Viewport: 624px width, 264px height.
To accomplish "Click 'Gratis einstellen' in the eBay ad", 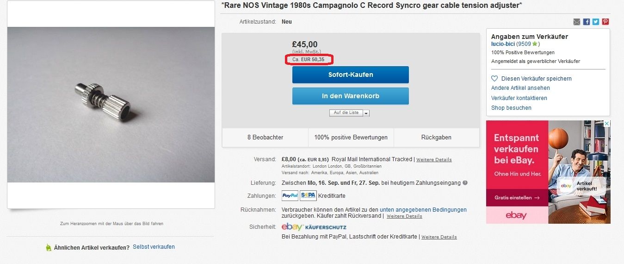I will pos(517,198).
